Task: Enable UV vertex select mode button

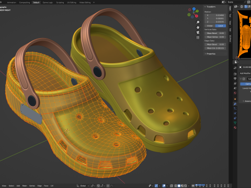Action: [246, 7]
